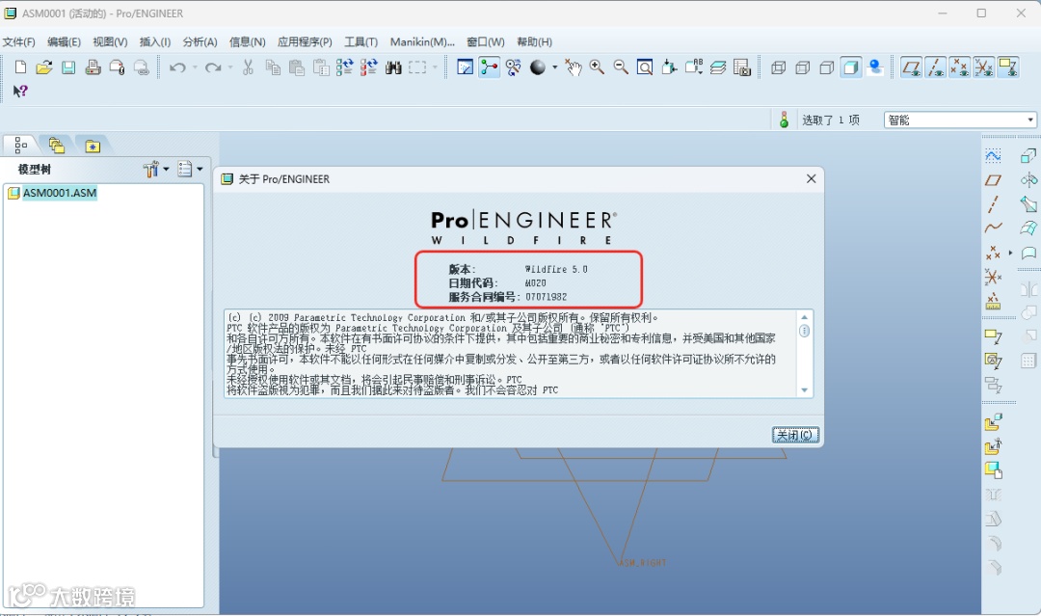Toggle the spin center icon
The image size is (1041, 616).
click(x=490, y=67)
